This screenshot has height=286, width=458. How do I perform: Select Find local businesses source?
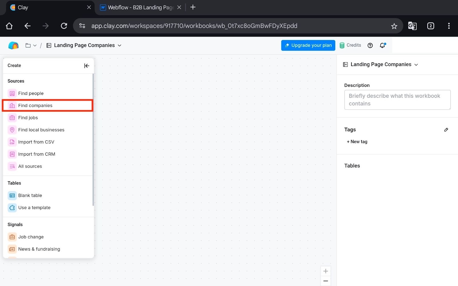tap(48, 130)
